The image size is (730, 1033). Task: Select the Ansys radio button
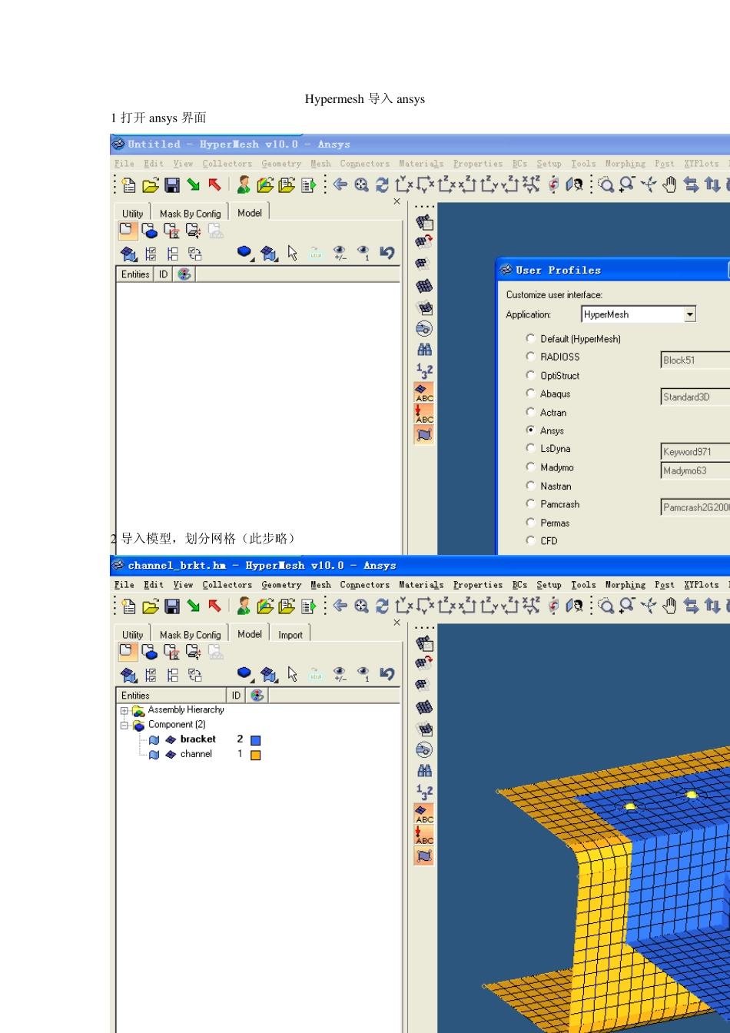point(530,430)
